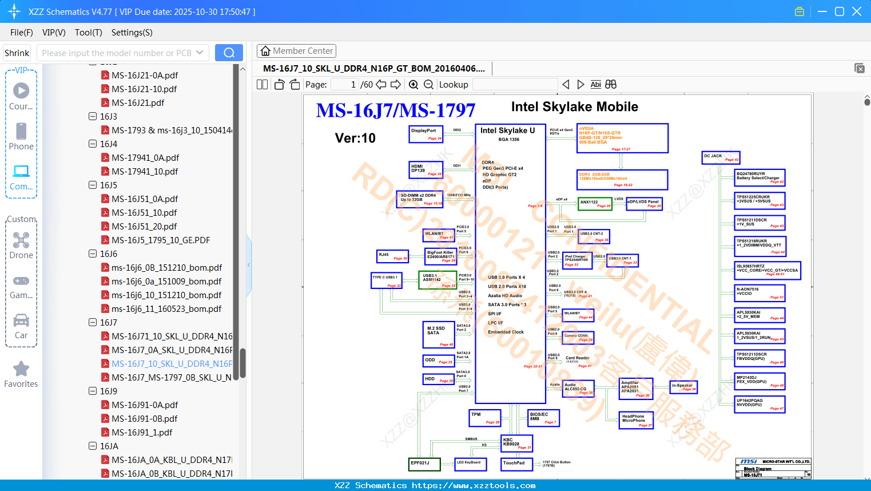Zoom in on the schematic

[x=413, y=84]
